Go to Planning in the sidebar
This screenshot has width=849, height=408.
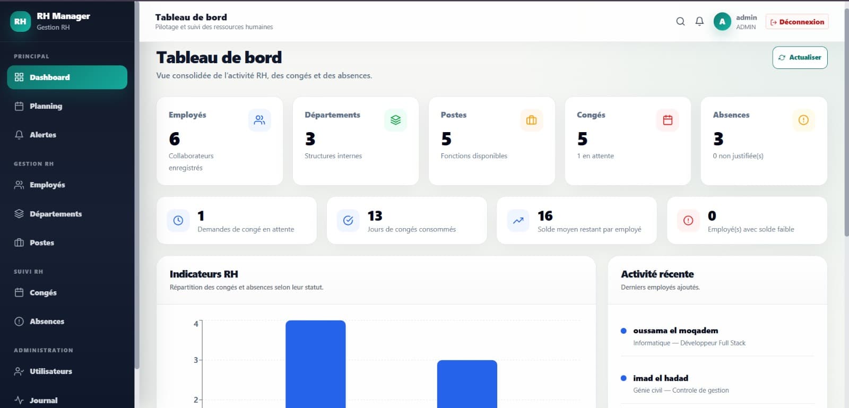tap(67, 106)
